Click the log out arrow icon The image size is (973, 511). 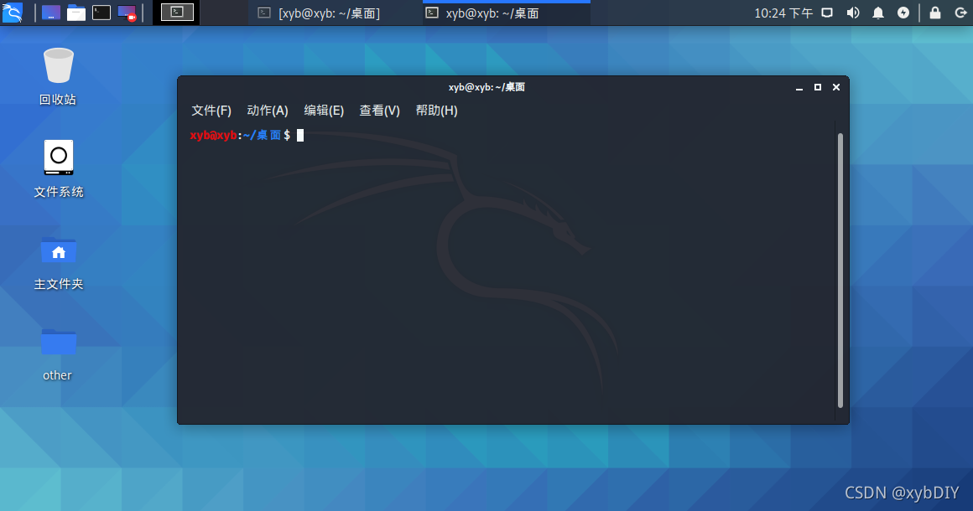coord(960,13)
